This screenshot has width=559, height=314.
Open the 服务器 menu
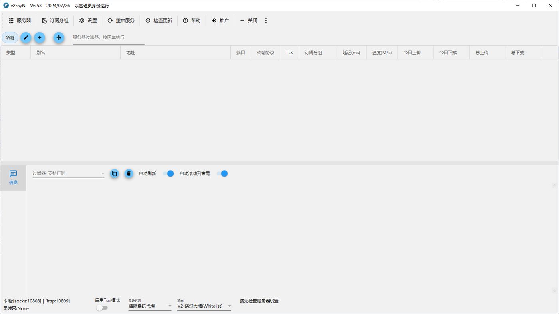coord(20,20)
